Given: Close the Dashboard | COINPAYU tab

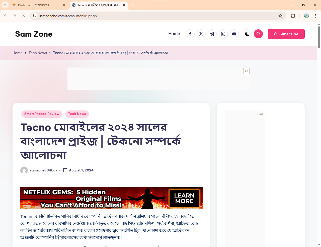Looking at the screenshot, I should pyautogui.click(x=64, y=5).
